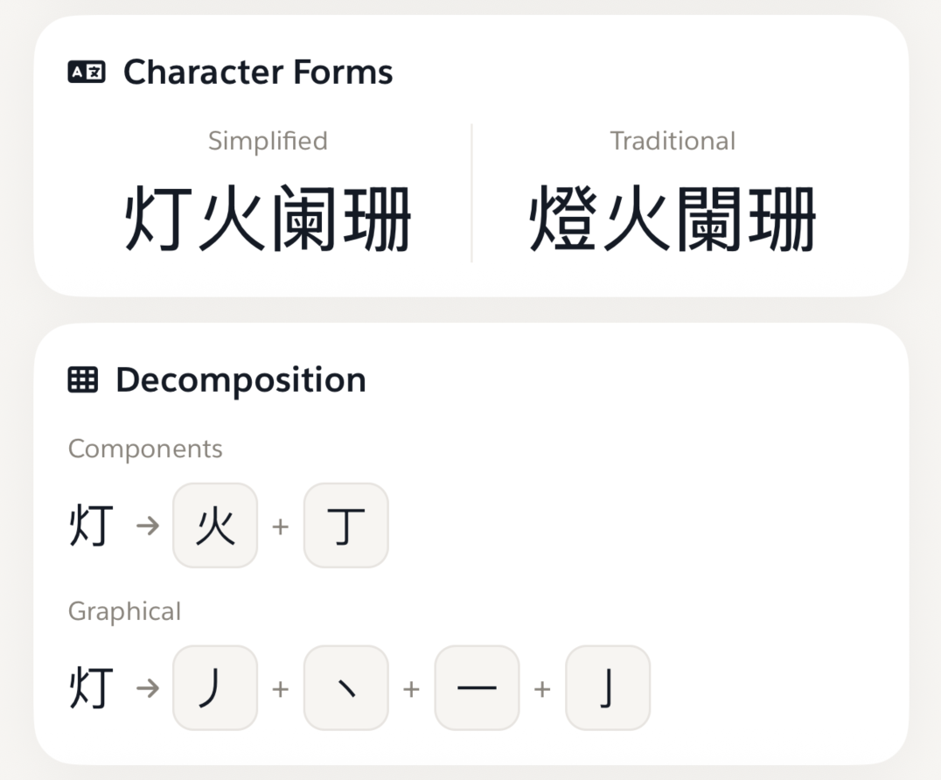Image resolution: width=941 pixels, height=780 pixels.
Task: Click the first stroke tile in Graphical row
Action: point(215,688)
